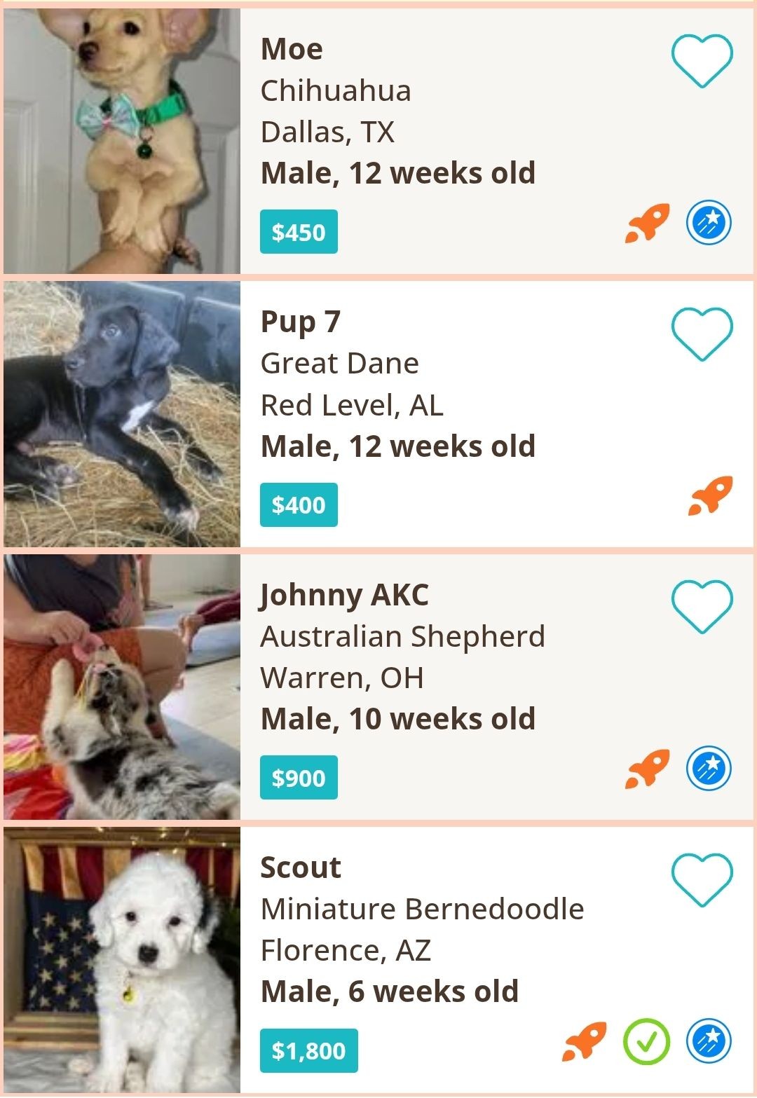Click the orange rocket icon on Scout's listing
This screenshot has width=757, height=1098.
click(584, 1041)
